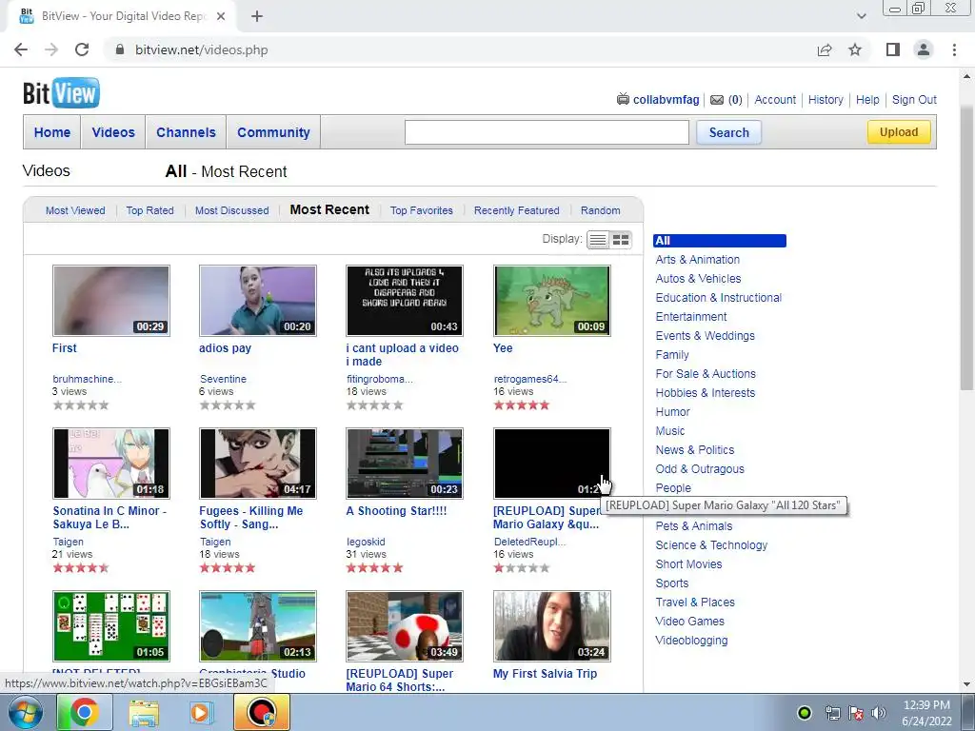
Task: Open File Explorer from taskbar
Action: tap(144, 712)
